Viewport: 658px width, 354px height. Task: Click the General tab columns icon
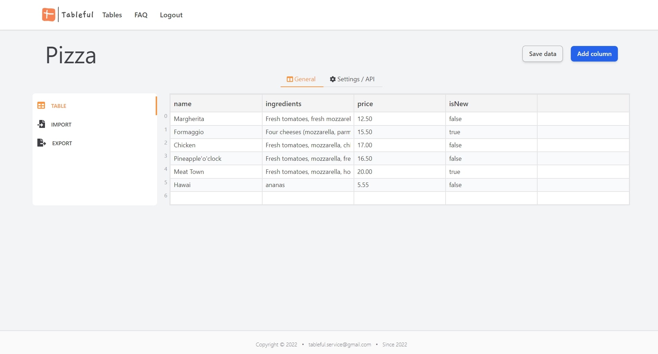[290, 79]
